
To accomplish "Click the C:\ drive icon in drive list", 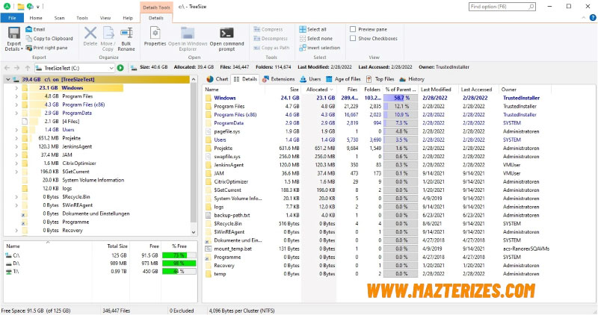I will [8, 255].
